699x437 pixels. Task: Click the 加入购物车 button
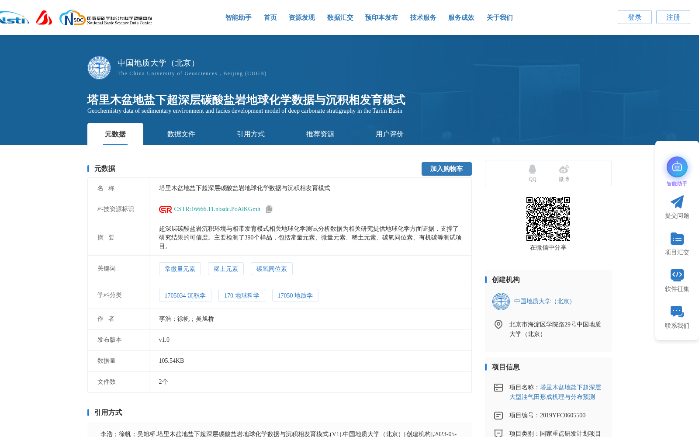tap(446, 169)
